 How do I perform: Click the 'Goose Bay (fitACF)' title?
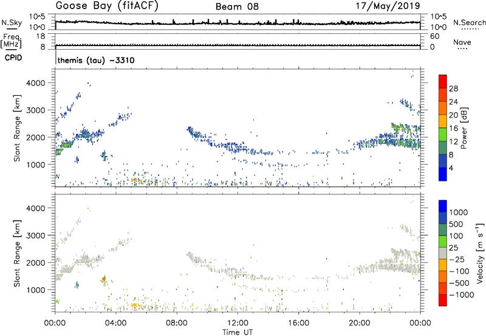[x=107, y=6]
